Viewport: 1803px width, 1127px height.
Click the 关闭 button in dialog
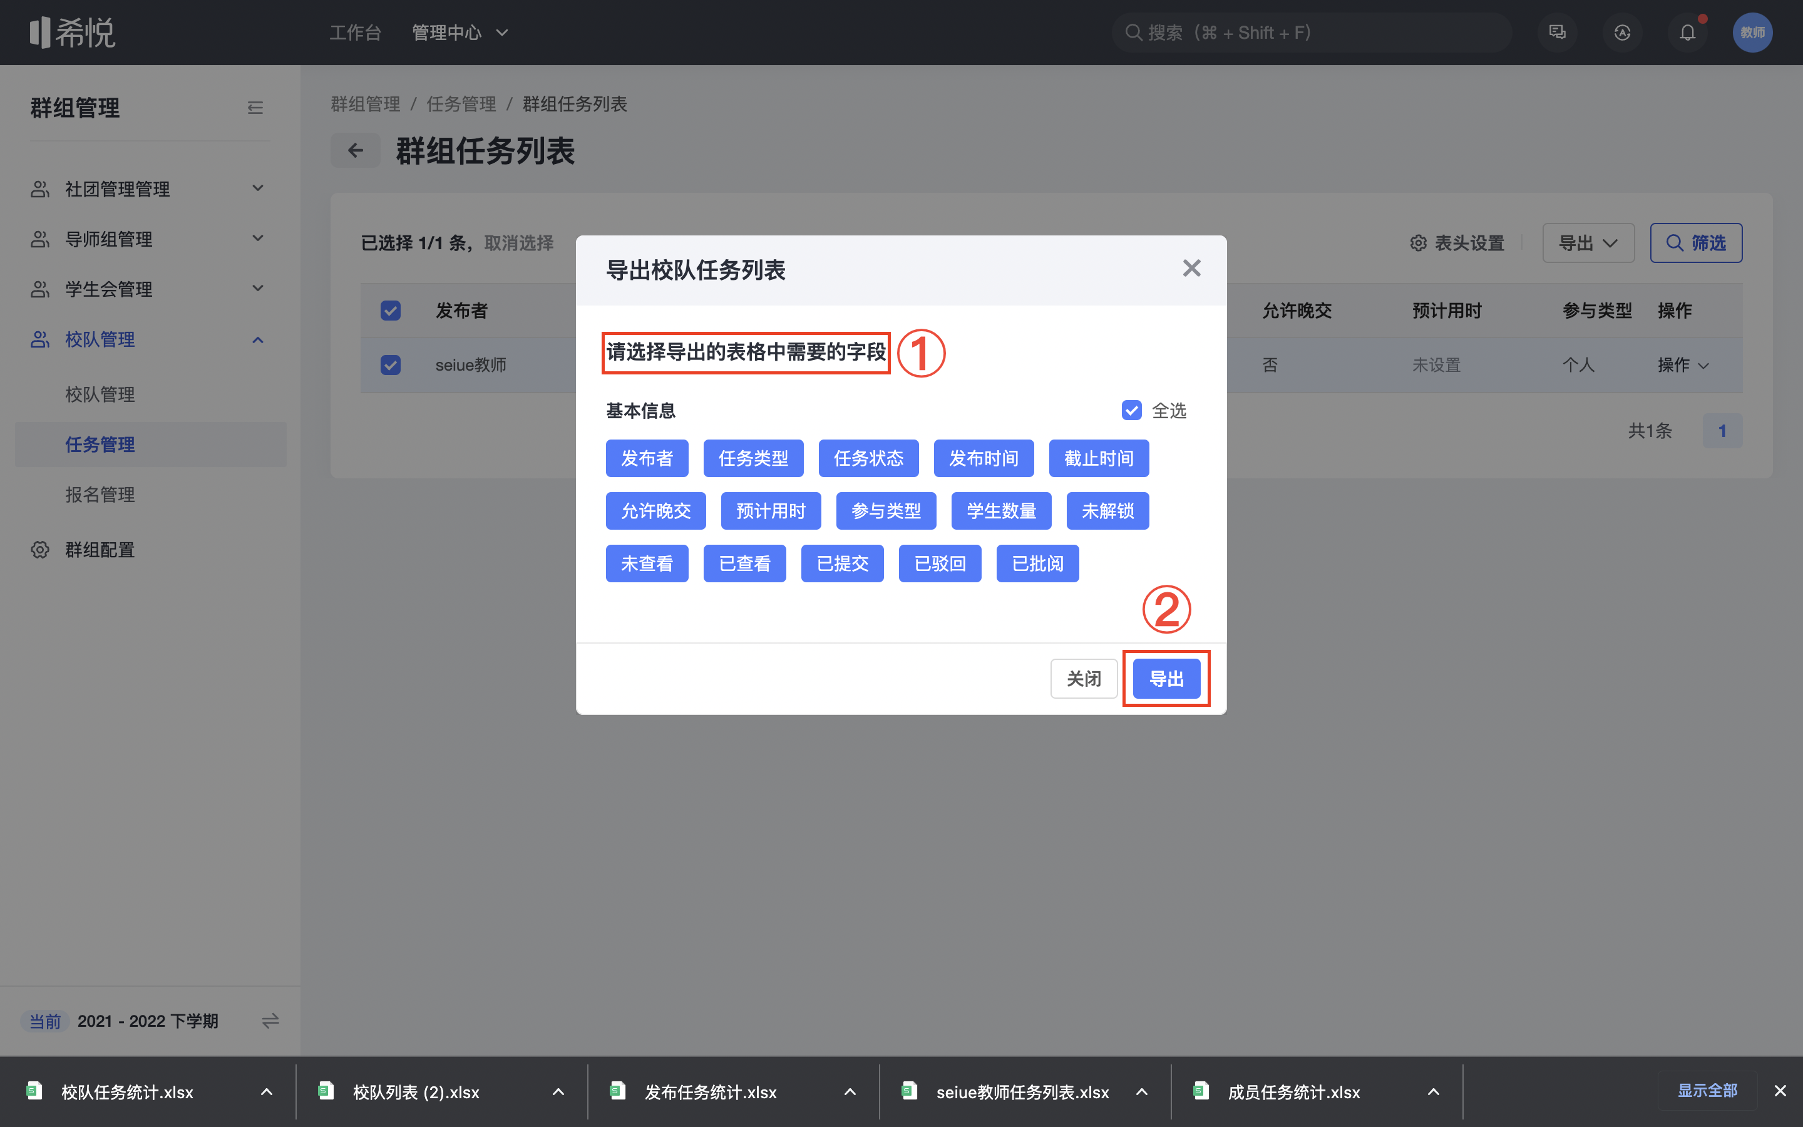[x=1083, y=678]
